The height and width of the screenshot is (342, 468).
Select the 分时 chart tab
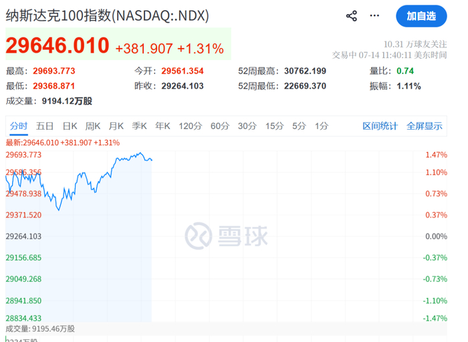(19, 126)
